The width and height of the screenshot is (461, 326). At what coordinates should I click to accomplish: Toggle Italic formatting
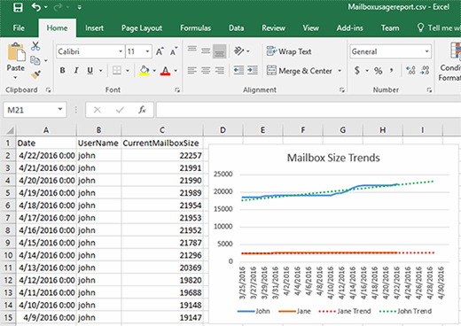76,70
